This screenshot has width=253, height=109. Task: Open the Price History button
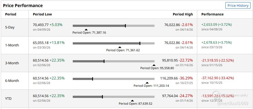click(238, 5)
